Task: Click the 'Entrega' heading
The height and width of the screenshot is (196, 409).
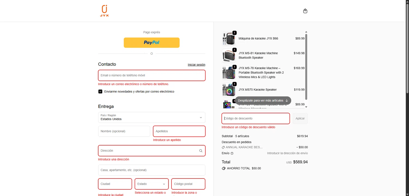Action: point(106,106)
